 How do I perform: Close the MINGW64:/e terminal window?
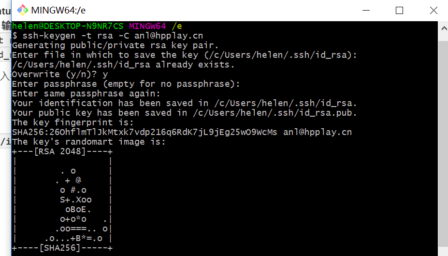coord(434,10)
